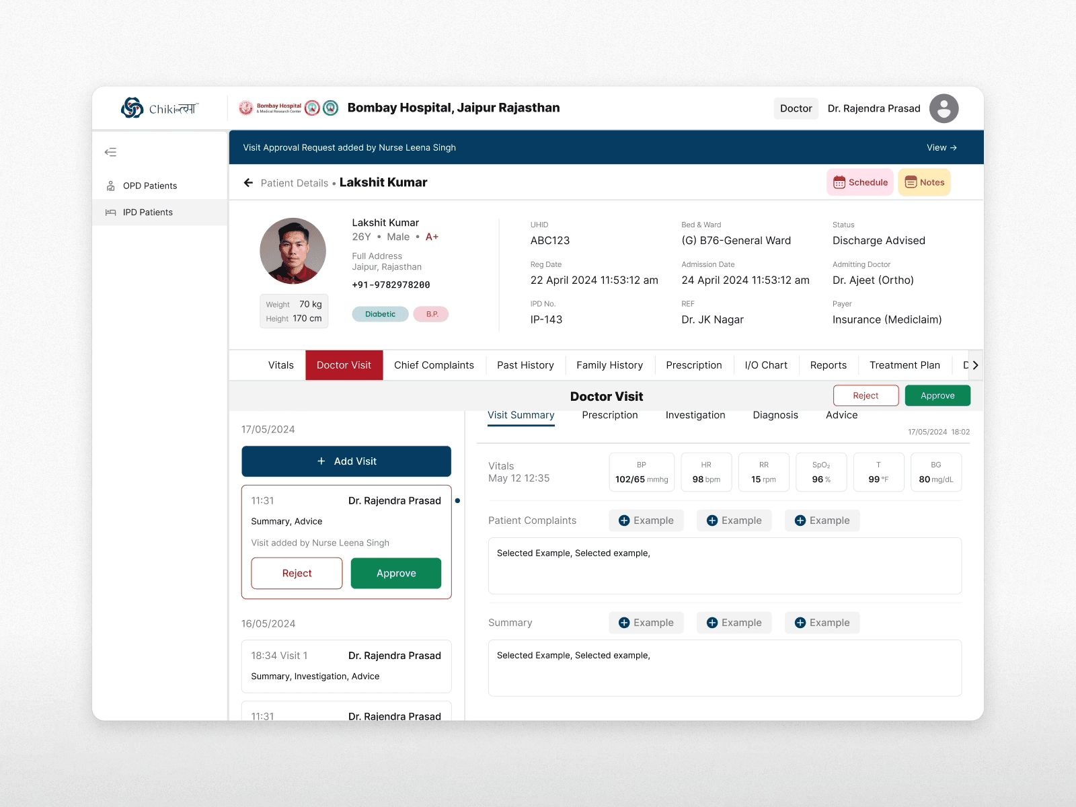The width and height of the screenshot is (1076, 807).
Task: Click the HR 98 bpm vitals box
Action: pyautogui.click(x=706, y=472)
